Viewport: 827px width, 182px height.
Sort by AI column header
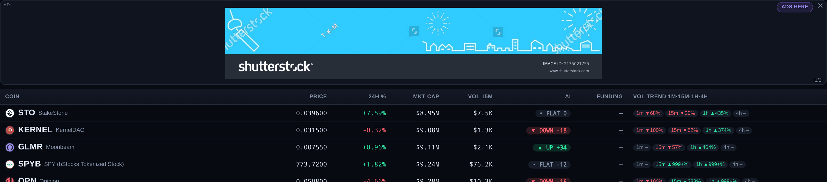click(x=568, y=96)
